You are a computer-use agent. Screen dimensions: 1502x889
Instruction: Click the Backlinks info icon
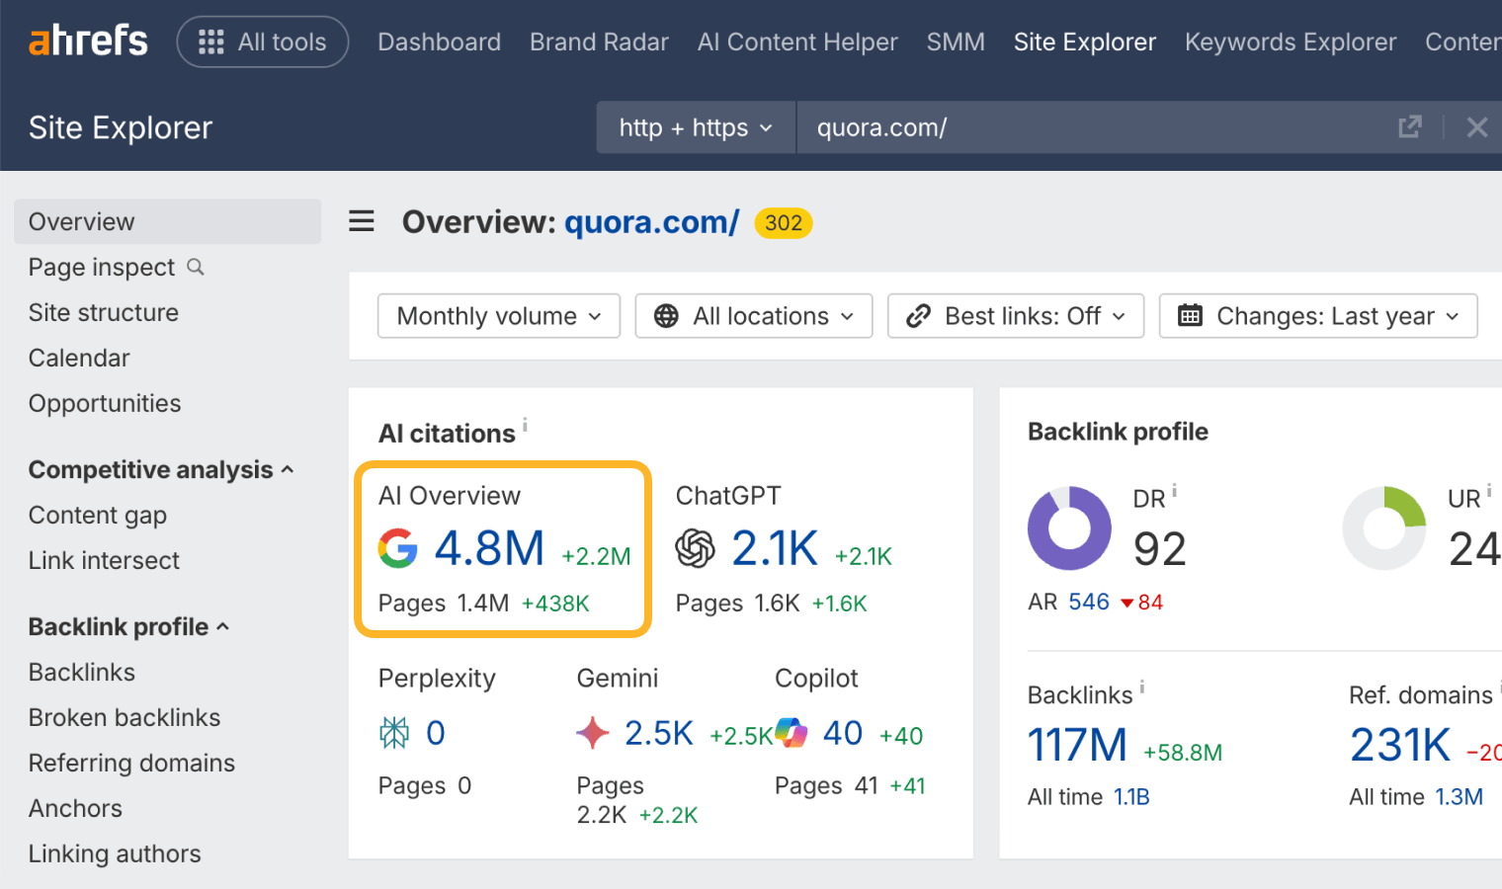point(1142,687)
